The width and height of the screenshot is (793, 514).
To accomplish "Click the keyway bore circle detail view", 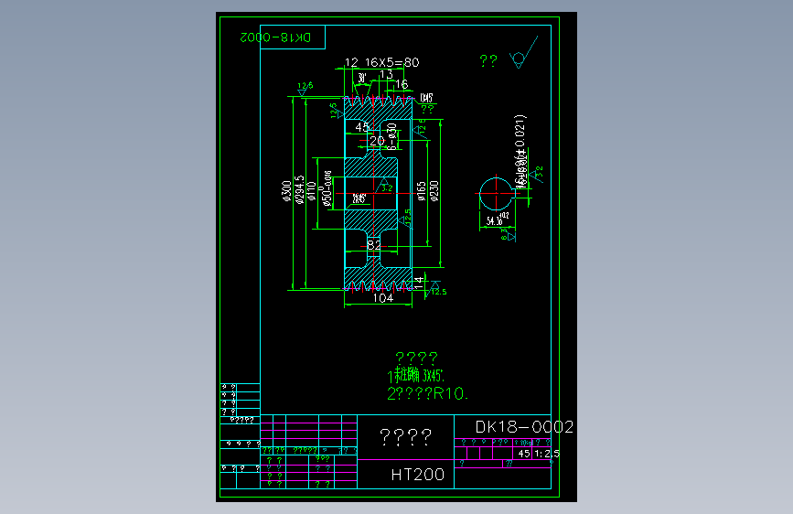I will (496, 193).
